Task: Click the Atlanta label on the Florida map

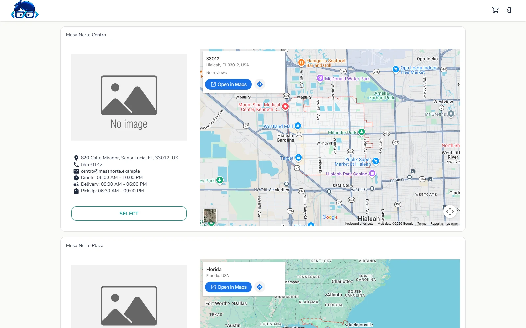Action: pyautogui.click(x=334, y=295)
